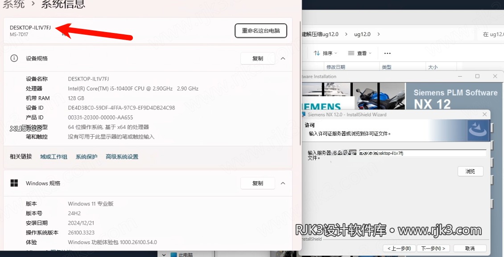Click the 体验 value Windows 功能体验包
The image size is (504, 257).
[112, 242]
